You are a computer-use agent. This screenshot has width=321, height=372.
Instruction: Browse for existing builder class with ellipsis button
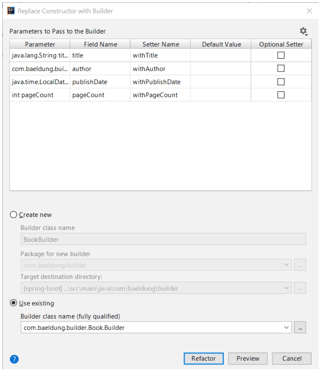click(300, 327)
